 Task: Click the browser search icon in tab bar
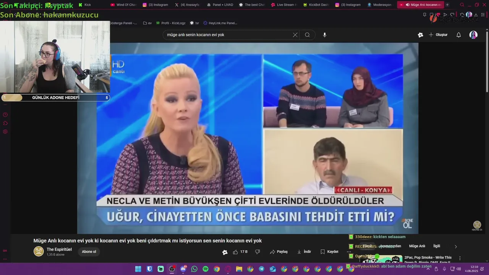coord(462,5)
